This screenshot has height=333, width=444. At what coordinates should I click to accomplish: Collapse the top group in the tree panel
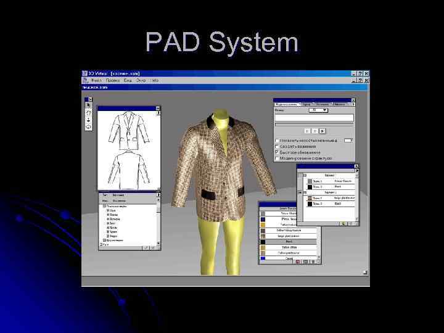104,206
